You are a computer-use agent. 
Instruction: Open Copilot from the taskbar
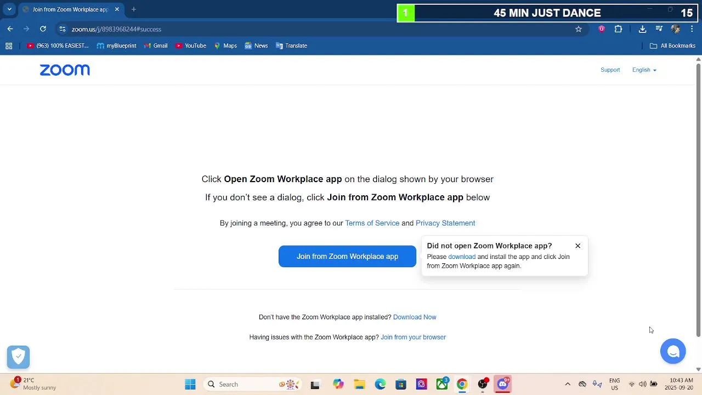[338, 384]
